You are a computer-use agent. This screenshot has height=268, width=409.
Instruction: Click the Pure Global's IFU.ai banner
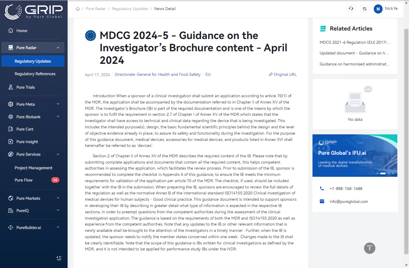tap(355, 155)
